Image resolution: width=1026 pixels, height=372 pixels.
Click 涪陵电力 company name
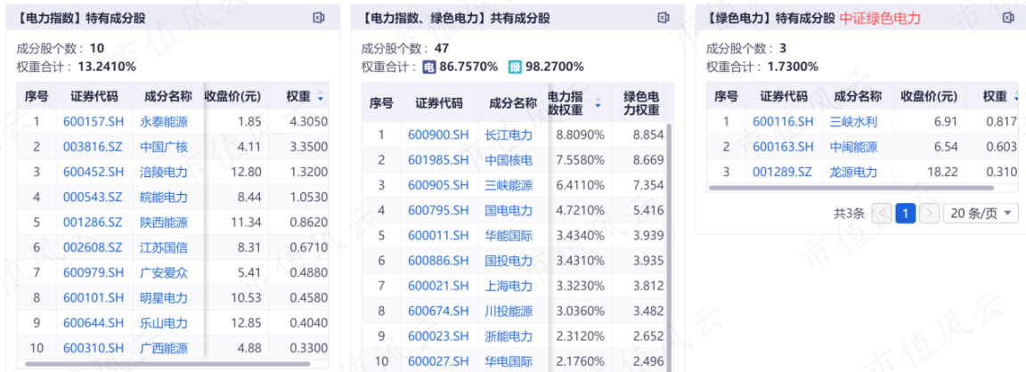tap(164, 172)
